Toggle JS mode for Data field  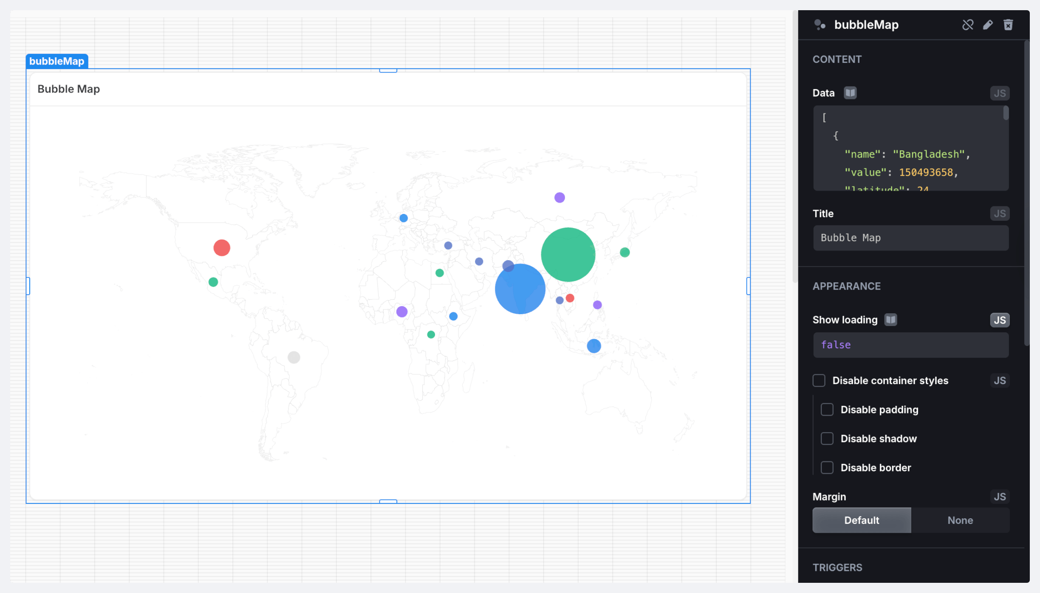1000,93
